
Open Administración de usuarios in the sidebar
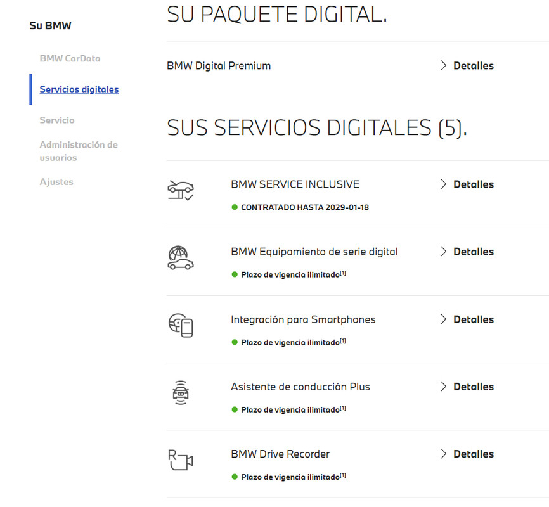click(79, 151)
